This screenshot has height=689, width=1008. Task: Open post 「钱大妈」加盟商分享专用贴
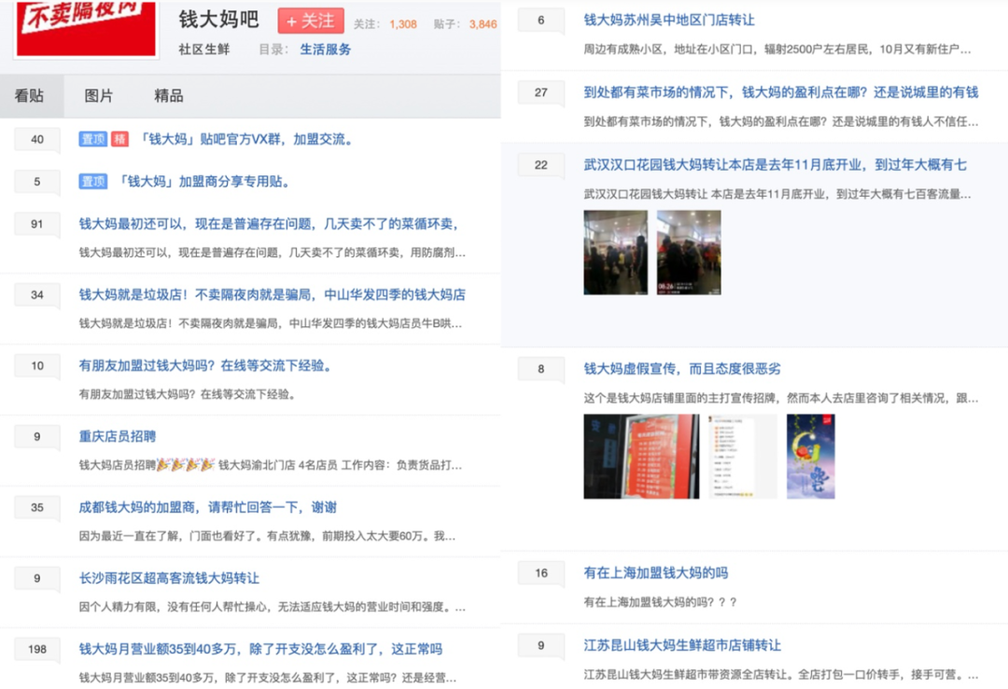(x=203, y=182)
